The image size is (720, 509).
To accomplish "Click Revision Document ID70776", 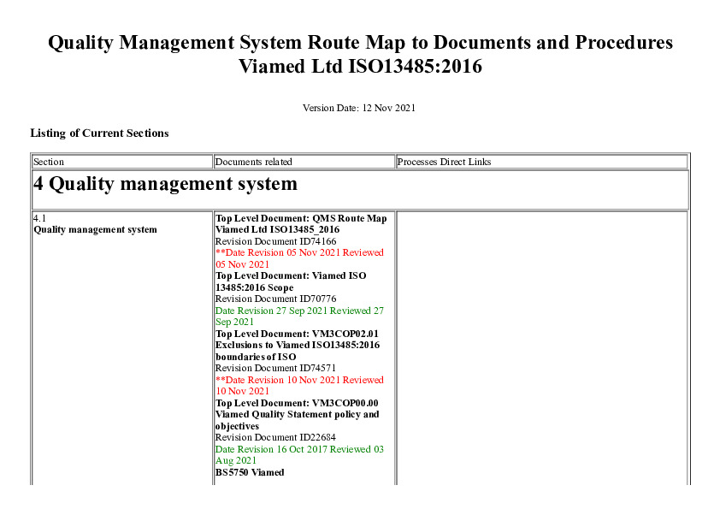I will [x=275, y=299].
